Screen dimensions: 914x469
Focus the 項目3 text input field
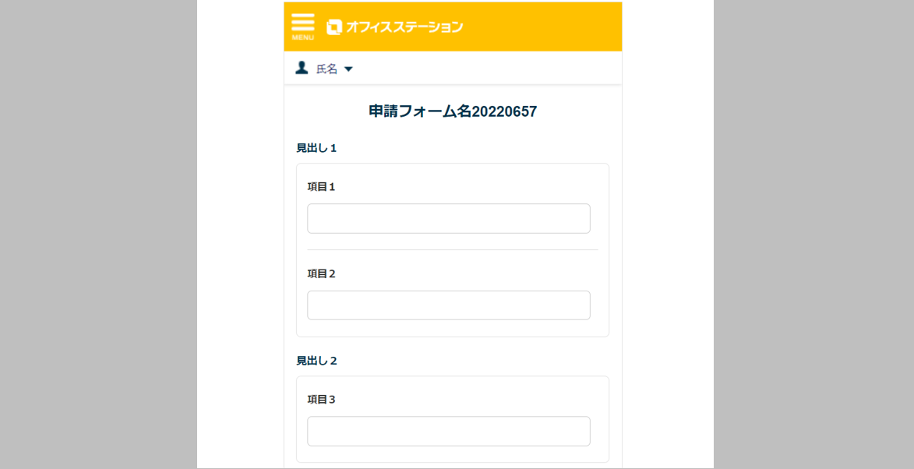coord(449,431)
